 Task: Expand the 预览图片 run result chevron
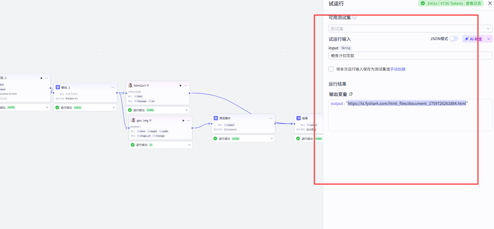(272, 139)
